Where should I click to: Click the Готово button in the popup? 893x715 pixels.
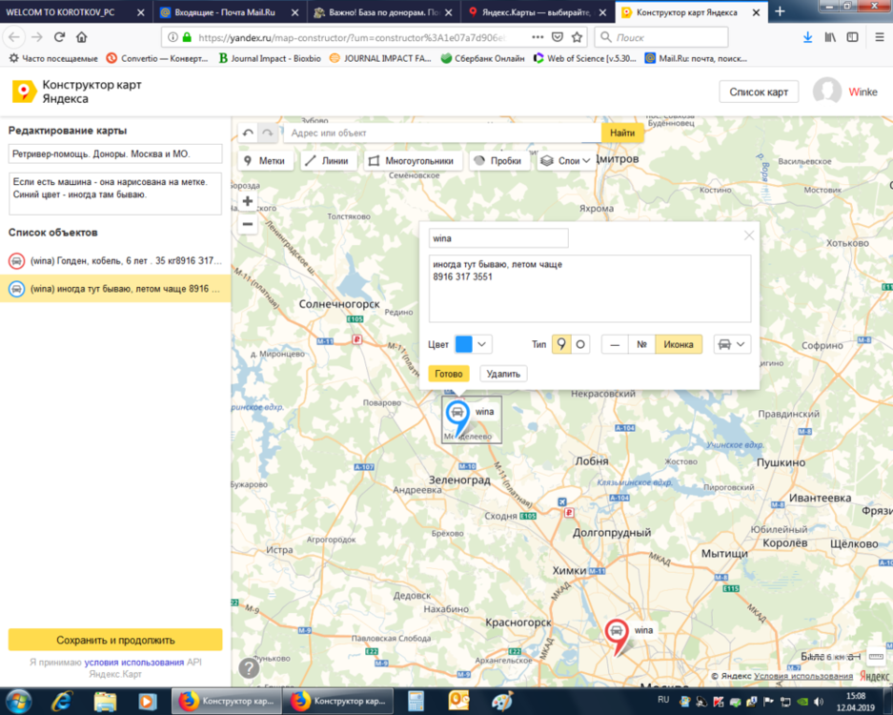coord(449,374)
